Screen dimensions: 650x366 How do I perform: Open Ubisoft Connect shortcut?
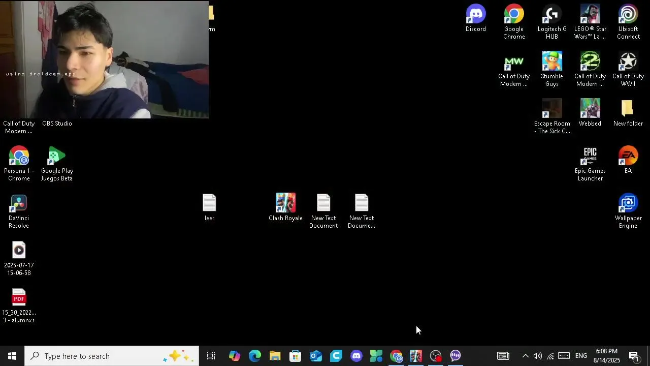(x=628, y=22)
